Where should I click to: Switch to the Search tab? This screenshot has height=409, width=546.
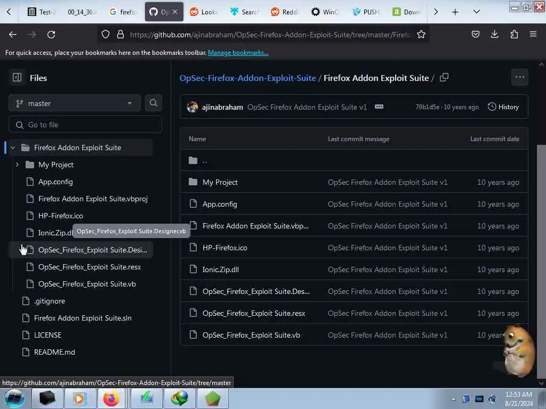click(245, 12)
